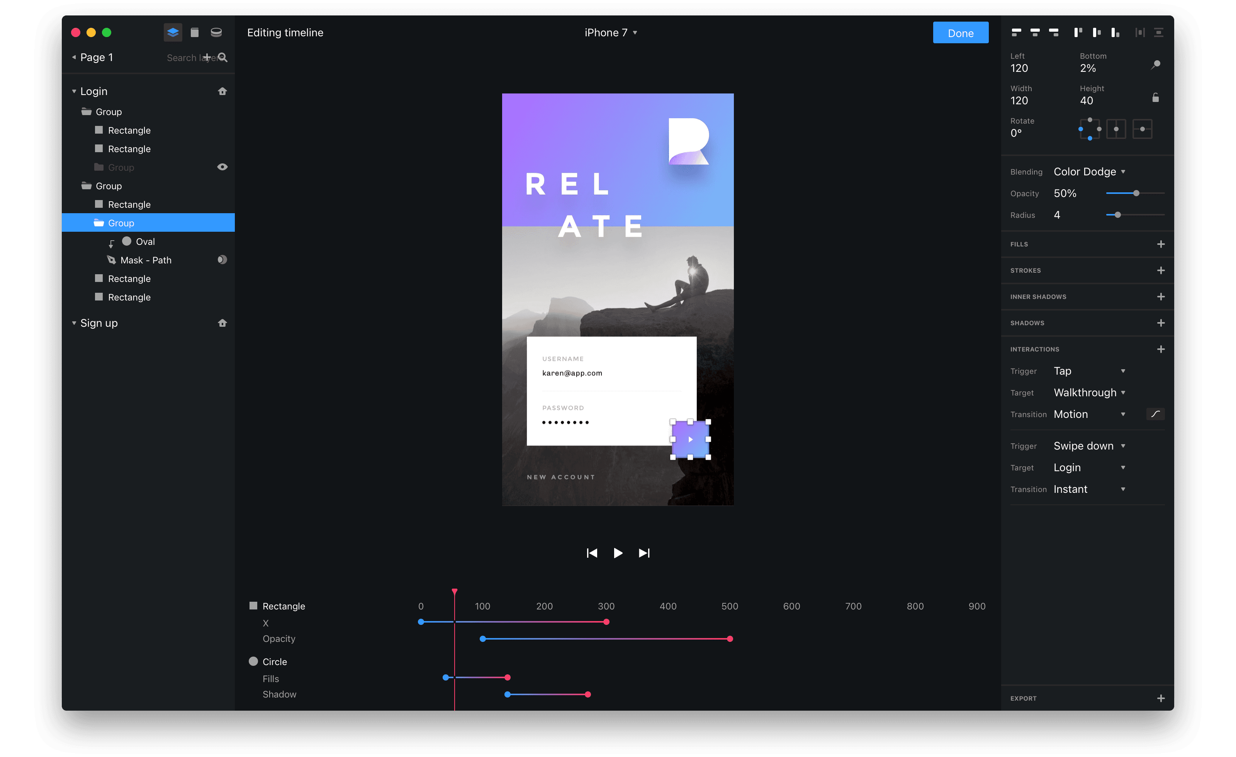
Task: Select the Sign up artboard
Action: click(99, 323)
